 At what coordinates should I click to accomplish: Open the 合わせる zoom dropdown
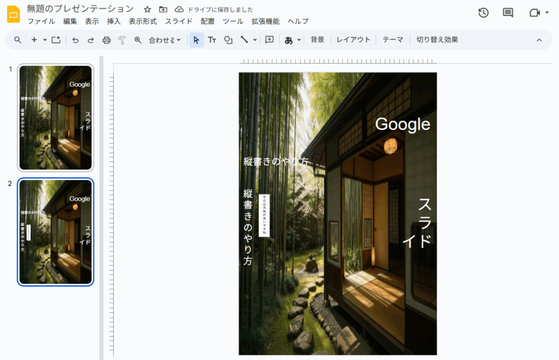pos(164,40)
